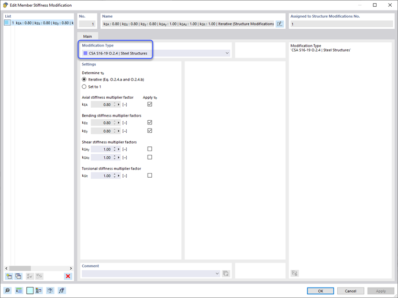Click the No. field showing 1

pyautogui.click(x=87, y=24)
